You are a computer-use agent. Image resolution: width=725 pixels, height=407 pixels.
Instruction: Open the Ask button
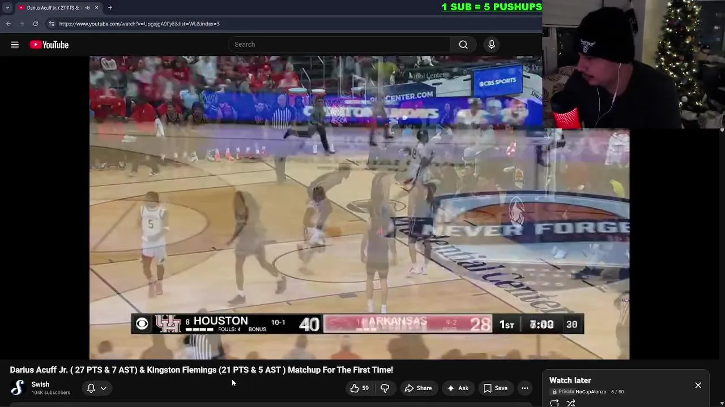(458, 388)
